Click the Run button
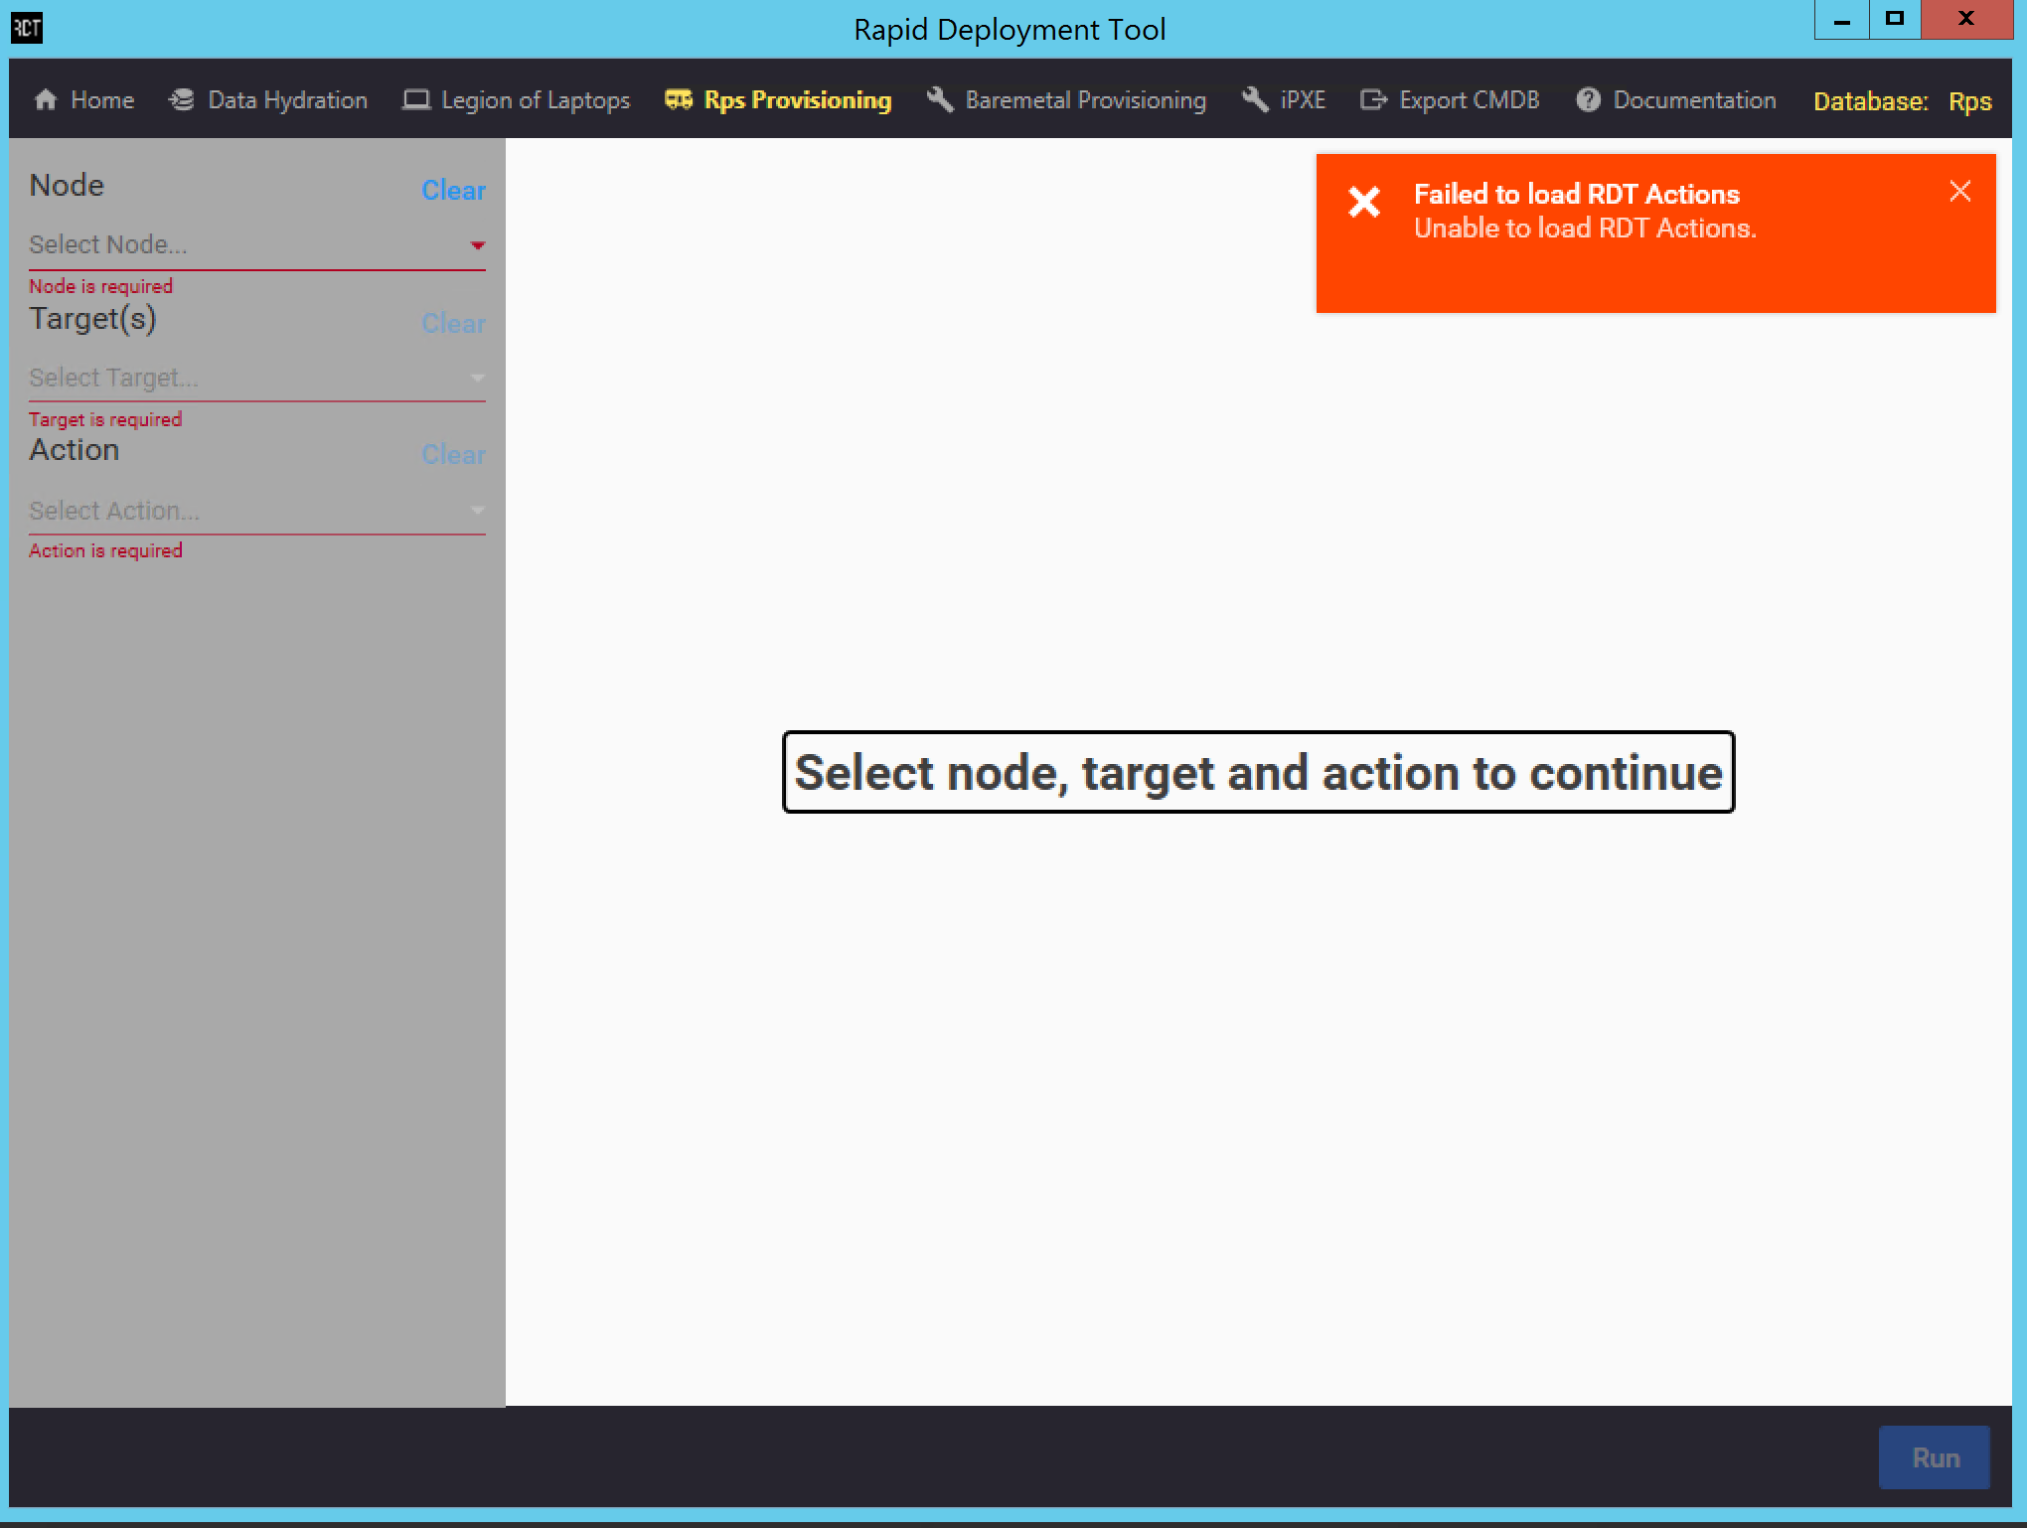 (1935, 1457)
